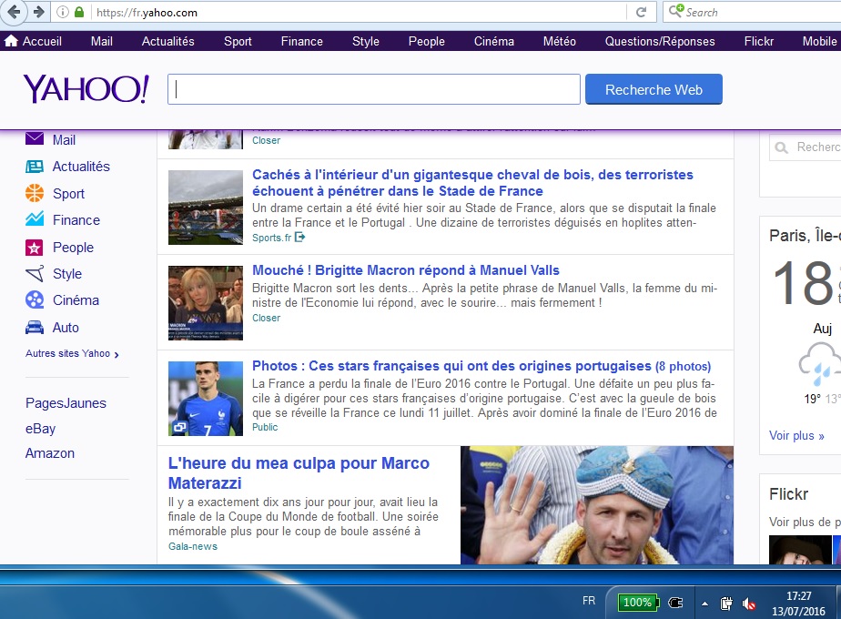Open the Voir plus weather link

(x=796, y=435)
